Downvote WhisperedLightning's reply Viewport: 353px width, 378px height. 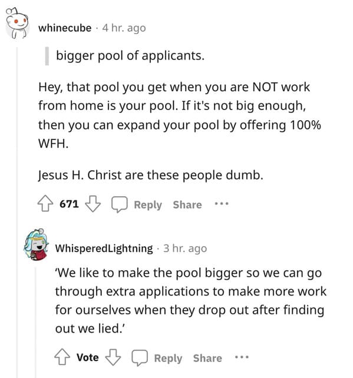pyautogui.click(x=113, y=357)
